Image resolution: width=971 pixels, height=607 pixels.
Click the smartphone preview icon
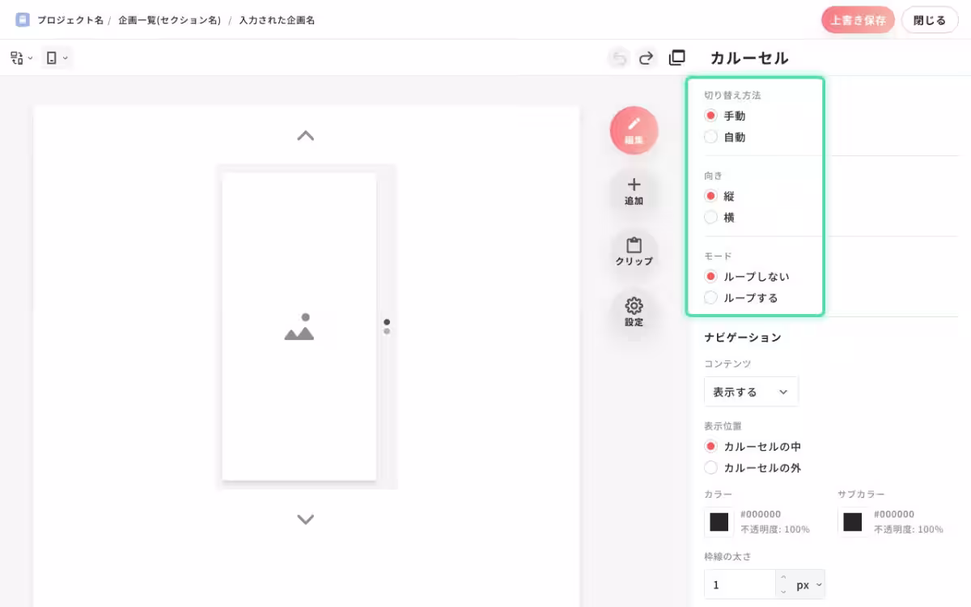tap(52, 57)
